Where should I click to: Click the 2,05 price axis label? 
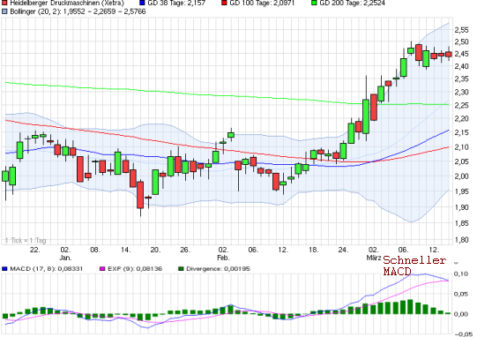[462, 161]
